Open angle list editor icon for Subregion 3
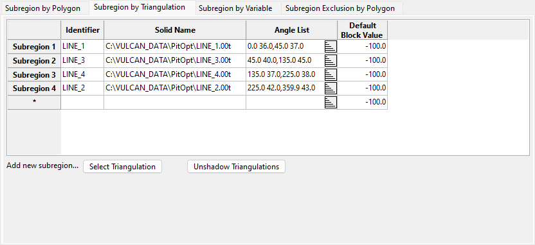The width and height of the screenshot is (535, 245). point(331,74)
